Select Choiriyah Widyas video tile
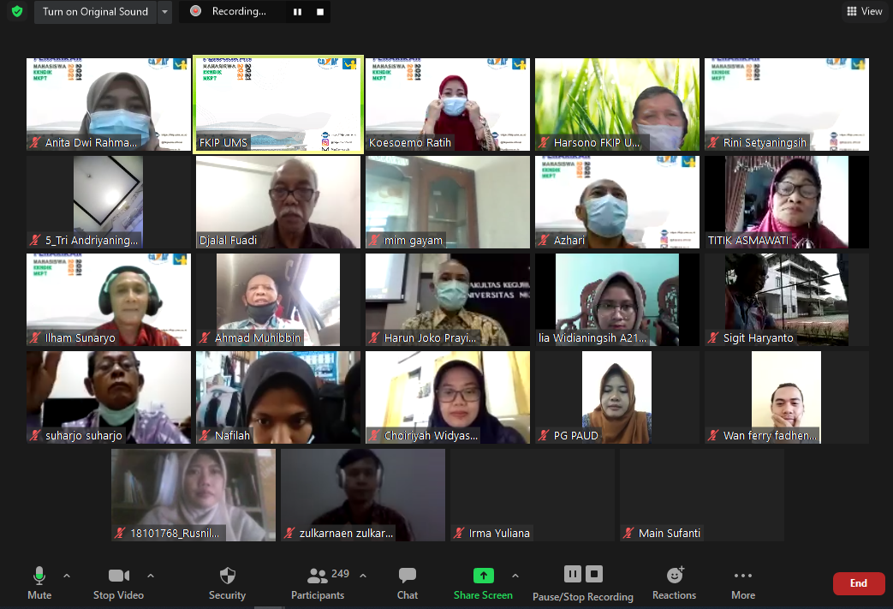 tap(448, 397)
